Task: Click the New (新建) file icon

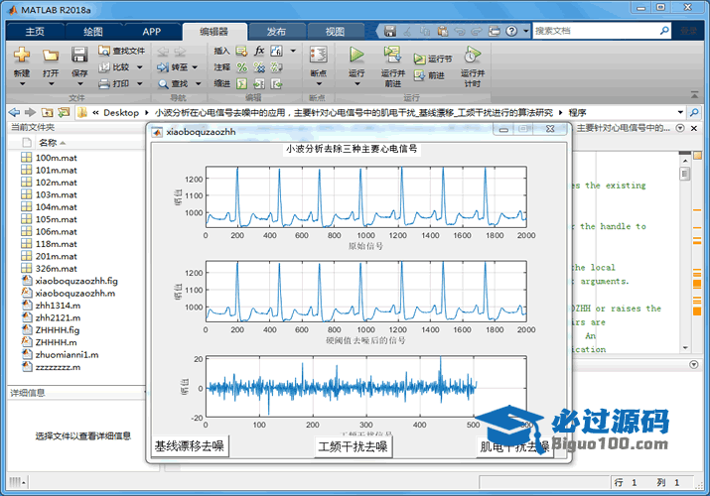Action: click(21, 56)
